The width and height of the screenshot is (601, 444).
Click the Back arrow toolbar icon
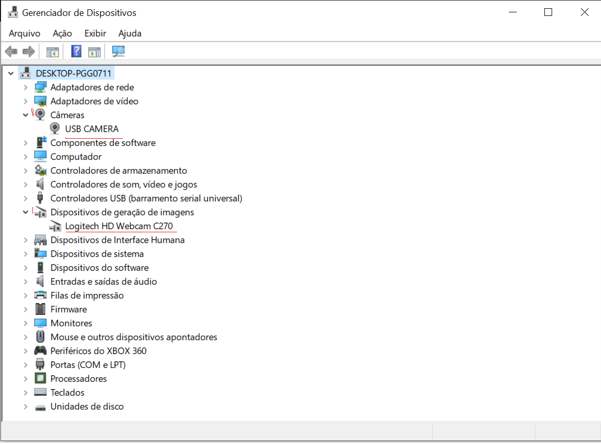(11, 51)
